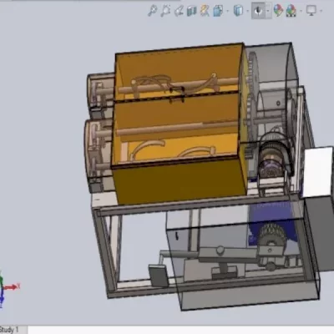
Task: Click the View Settings monitor icon
Action: 311,11
